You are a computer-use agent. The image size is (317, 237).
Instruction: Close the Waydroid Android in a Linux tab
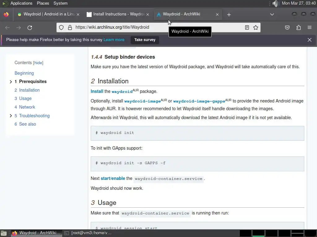78,15
